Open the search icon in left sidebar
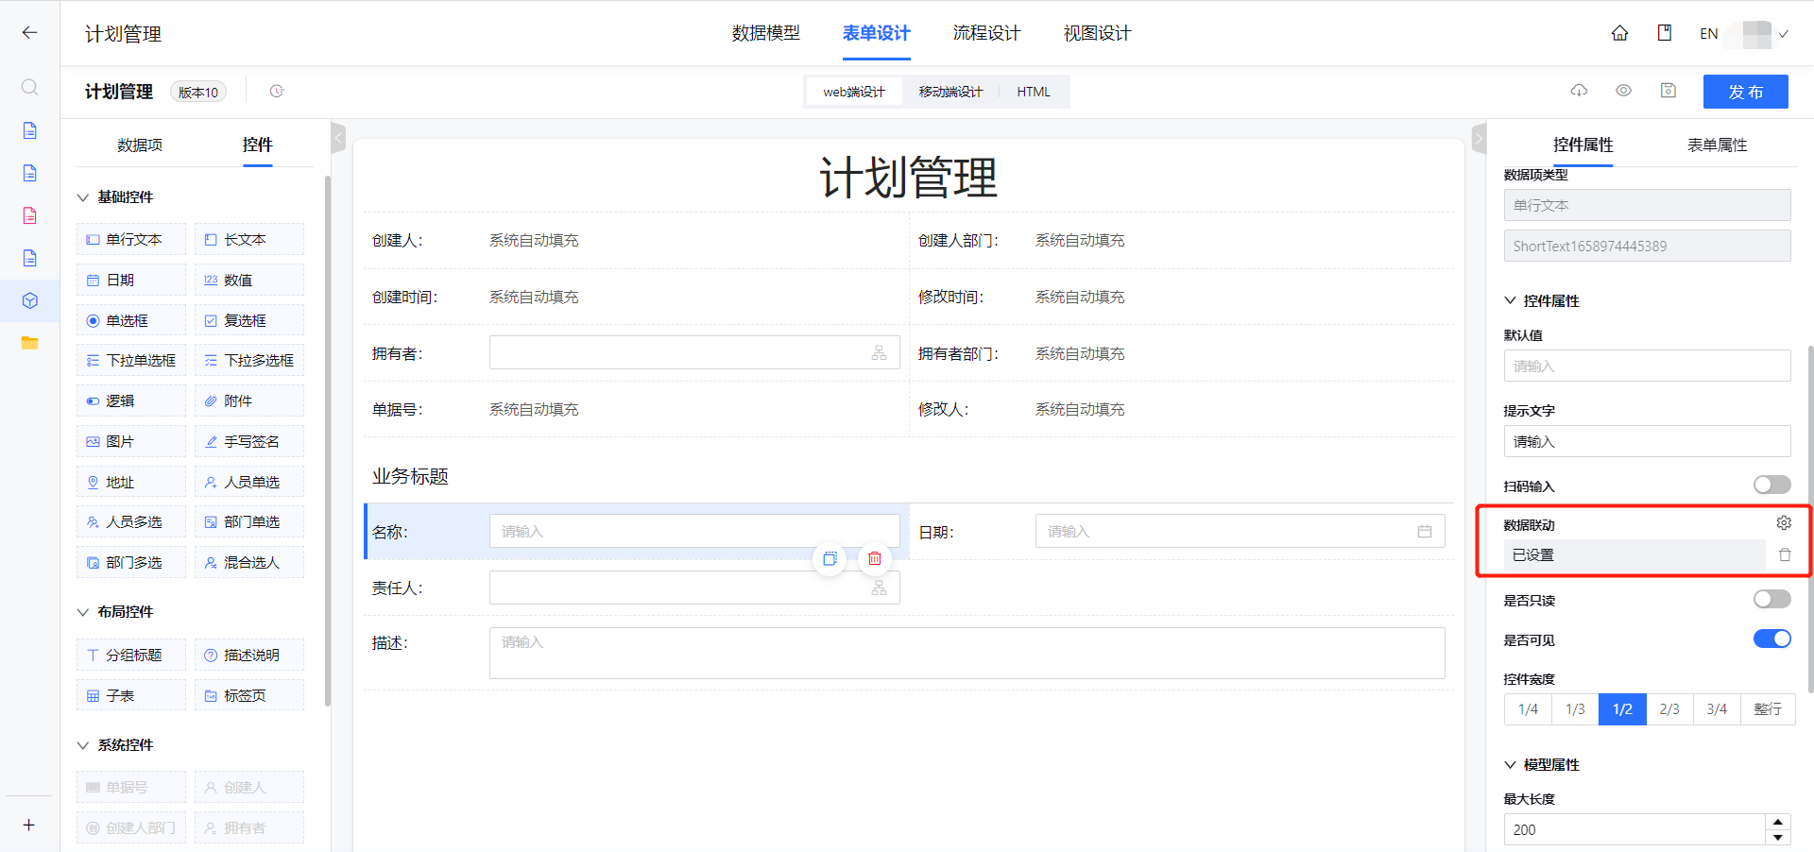 click(x=29, y=87)
